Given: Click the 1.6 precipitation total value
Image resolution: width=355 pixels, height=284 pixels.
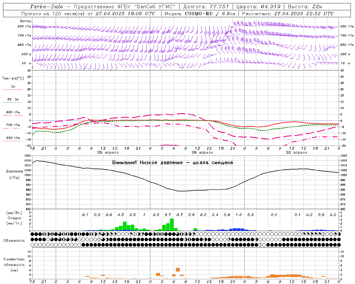Looking at the screenshot, I should 239,215.
